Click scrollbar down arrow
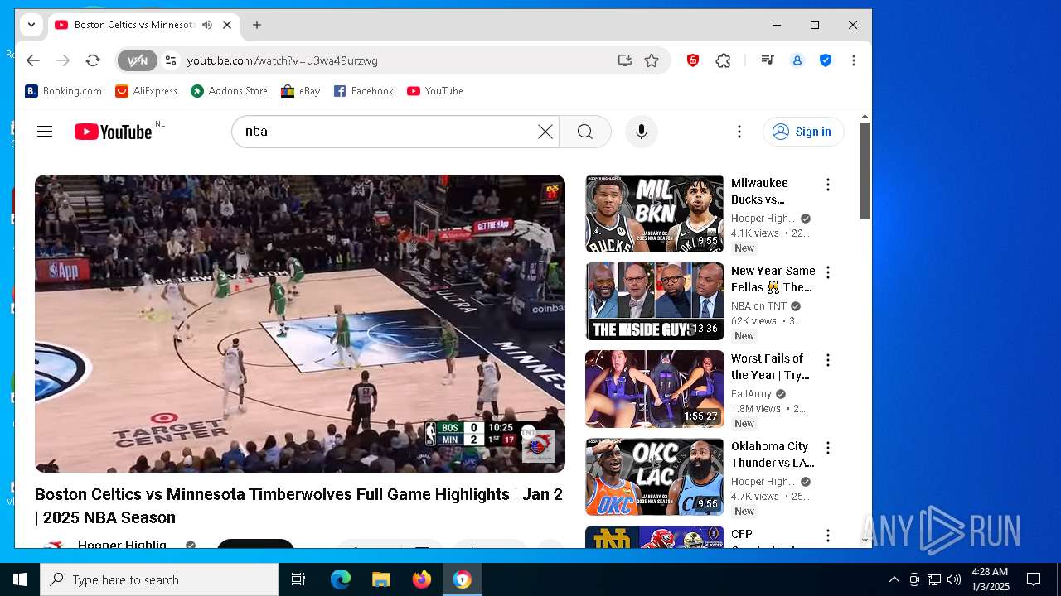1061x596 pixels. coord(865,541)
